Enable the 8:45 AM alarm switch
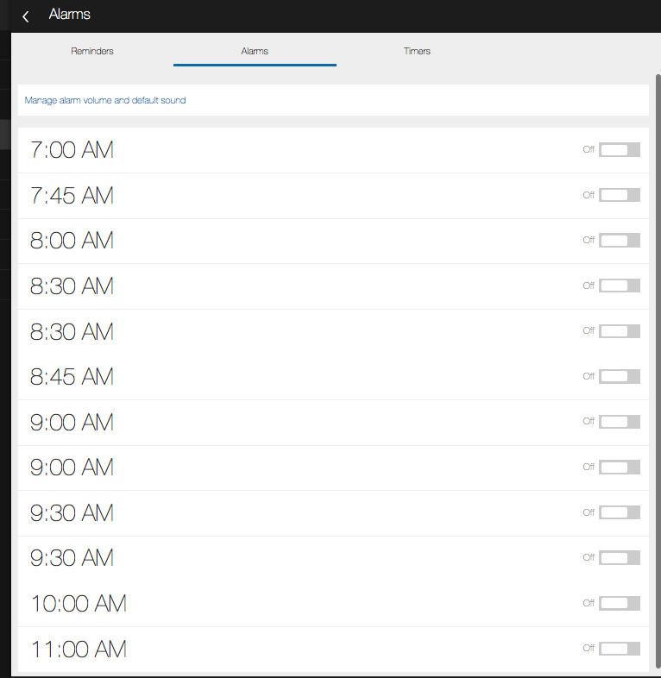661x678 pixels. click(619, 376)
